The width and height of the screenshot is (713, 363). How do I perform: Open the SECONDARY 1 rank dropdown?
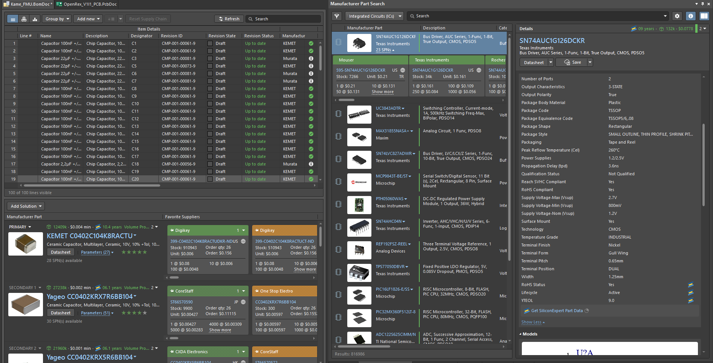(x=25, y=288)
